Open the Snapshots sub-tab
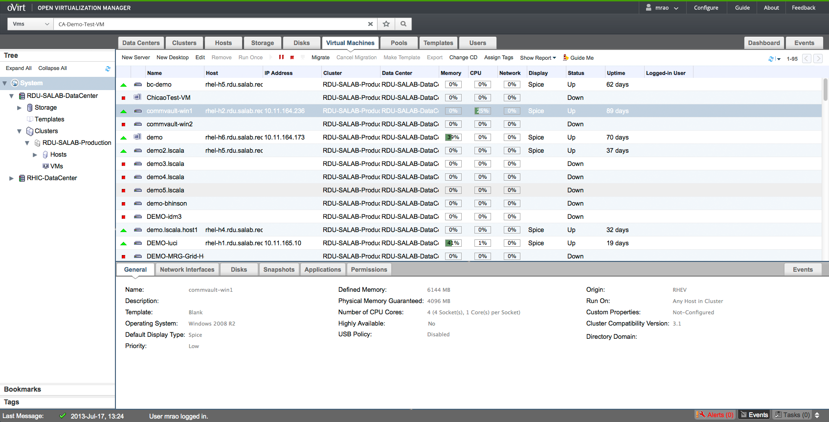829x422 pixels. [x=279, y=270]
